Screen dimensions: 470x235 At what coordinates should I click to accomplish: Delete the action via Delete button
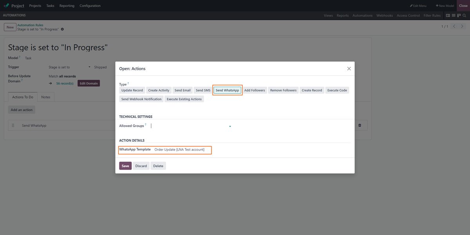158,166
